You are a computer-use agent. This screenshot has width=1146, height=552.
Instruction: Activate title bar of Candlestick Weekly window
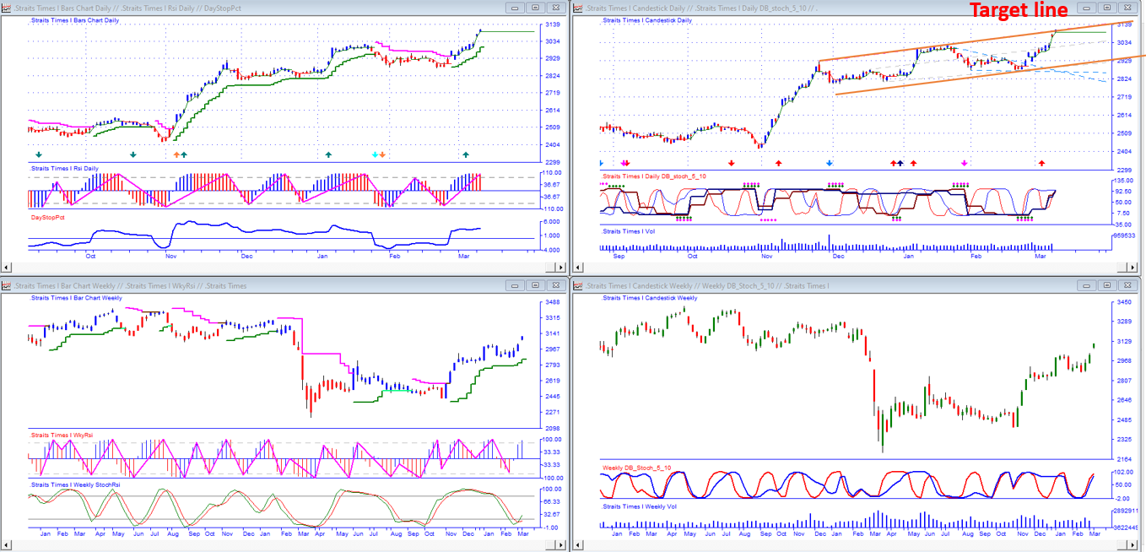click(x=856, y=286)
